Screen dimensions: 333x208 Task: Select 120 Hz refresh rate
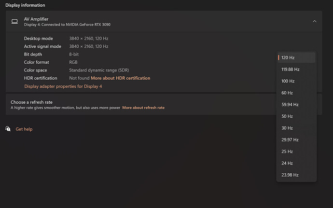pyautogui.click(x=296, y=57)
